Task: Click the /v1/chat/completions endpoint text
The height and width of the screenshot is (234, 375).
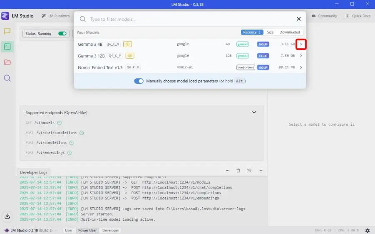Action: tap(57, 133)
